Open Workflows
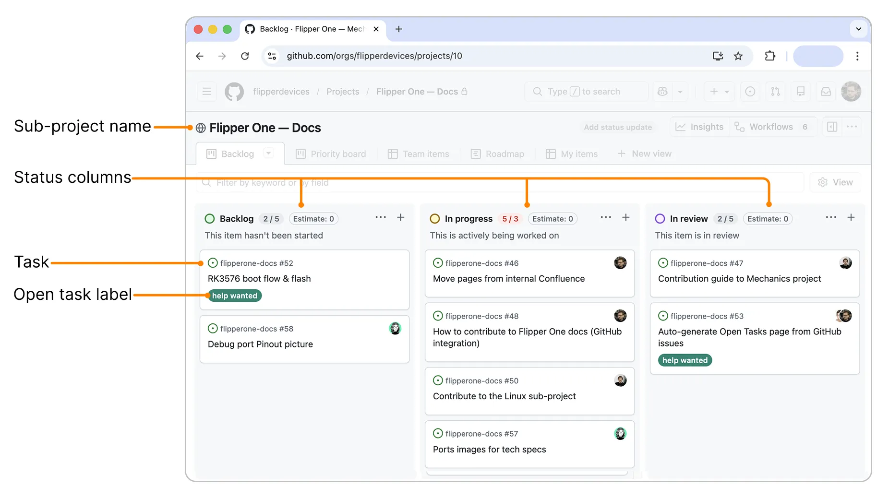Viewport: 889px width, 498px height. (x=772, y=127)
